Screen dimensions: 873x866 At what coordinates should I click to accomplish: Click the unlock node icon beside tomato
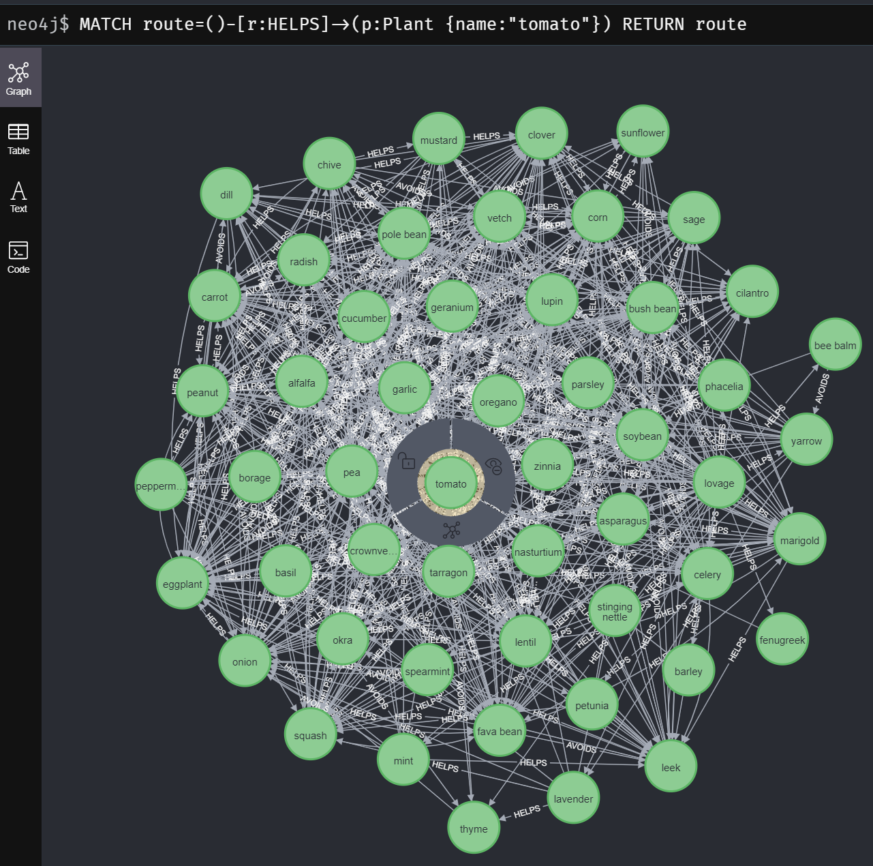click(406, 462)
